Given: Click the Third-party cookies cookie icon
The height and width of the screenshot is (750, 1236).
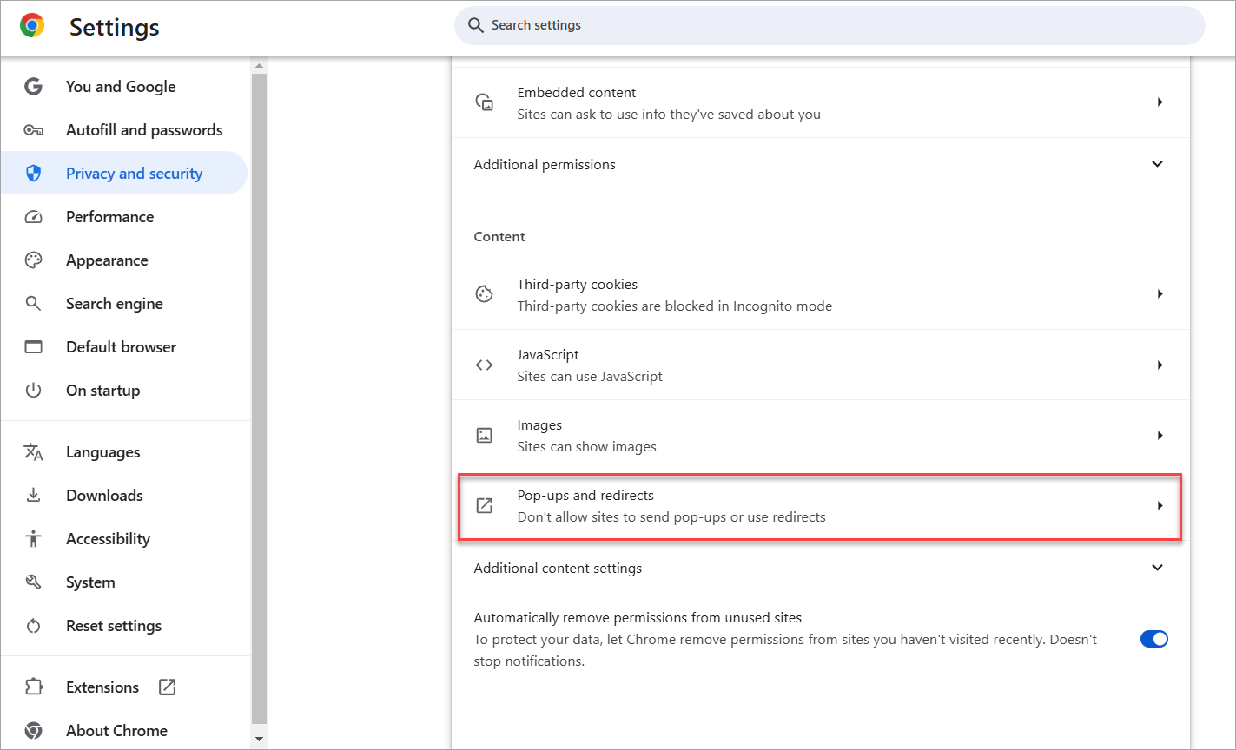Looking at the screenshot, I should (x=485, y=294).
